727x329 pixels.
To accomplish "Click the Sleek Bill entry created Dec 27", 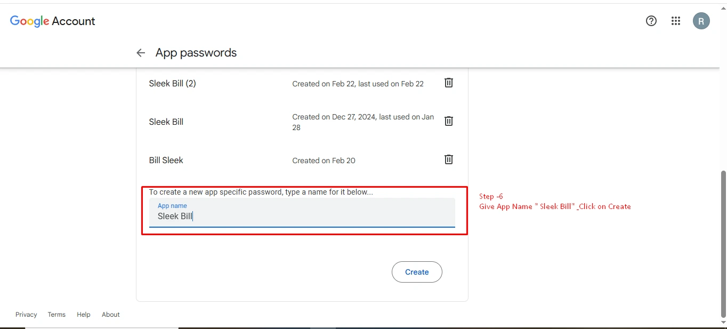I will 166,122.
